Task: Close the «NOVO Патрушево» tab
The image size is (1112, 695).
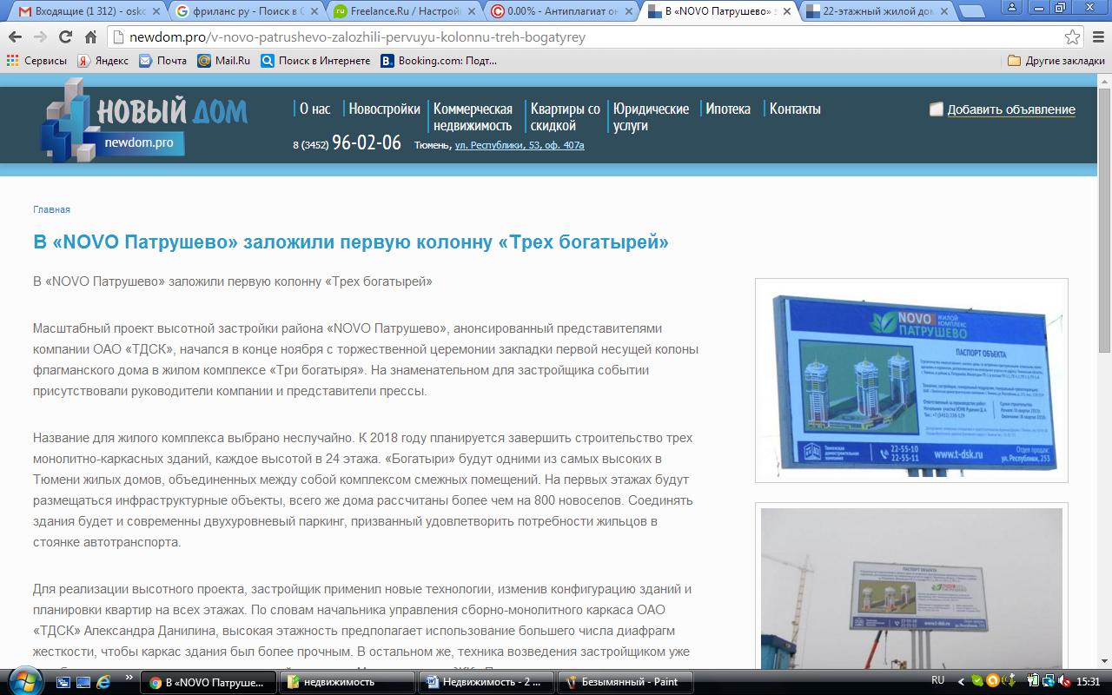Action: pyautogui.click(x=787, y=11)
